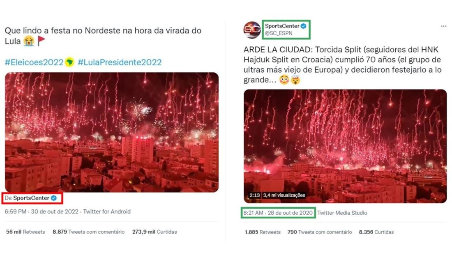This screenshot has height=264, width=452.
Task: Open the three-dot more options menu
Action: click(x=443, y=26)
